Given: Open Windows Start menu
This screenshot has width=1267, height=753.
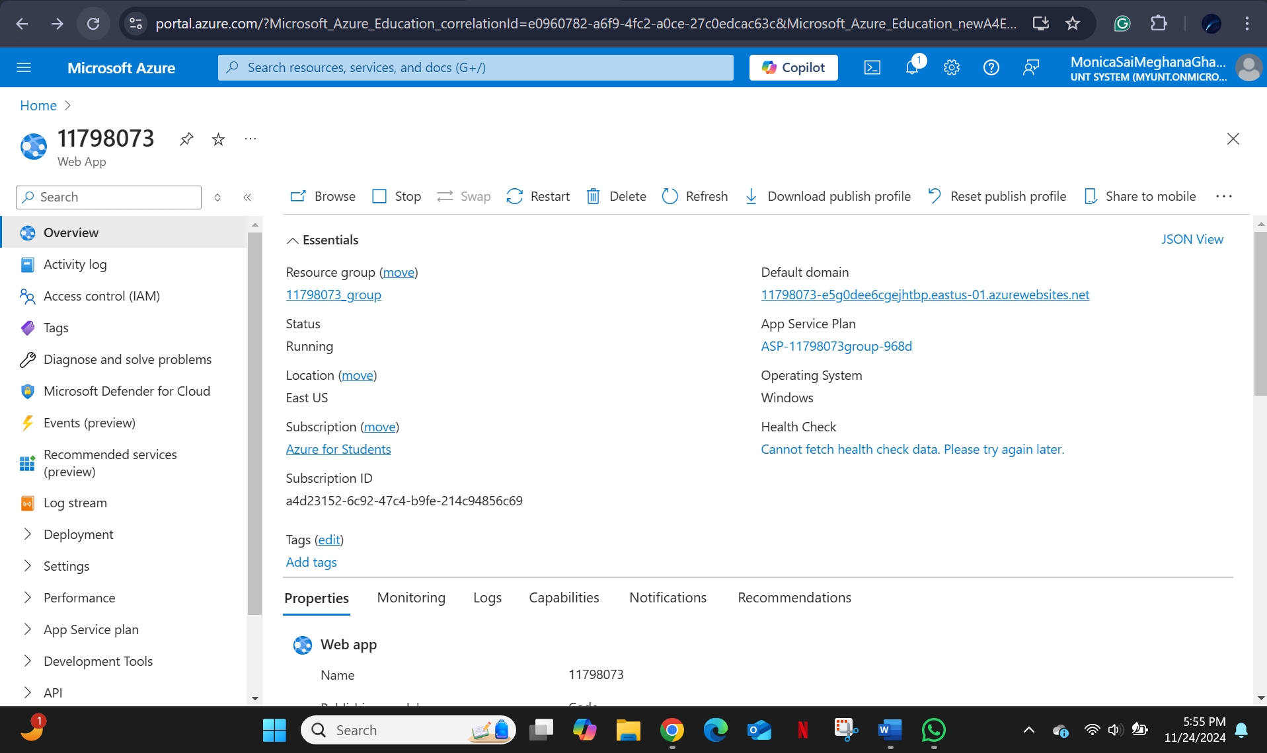Looking at the screenshot, I should point(274,730).
